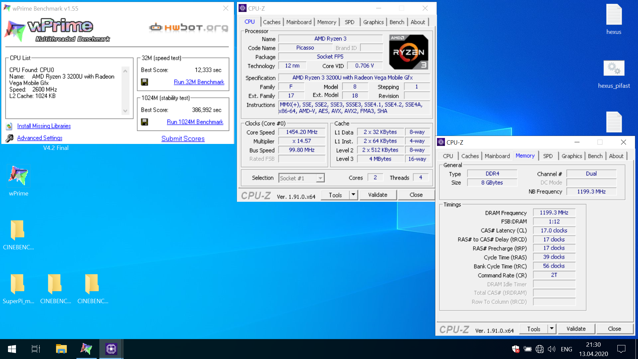This screenshot has width=638, height=359.
Task: Select the unnamed document icon below hexus_pifast
Action: (614, 122)
